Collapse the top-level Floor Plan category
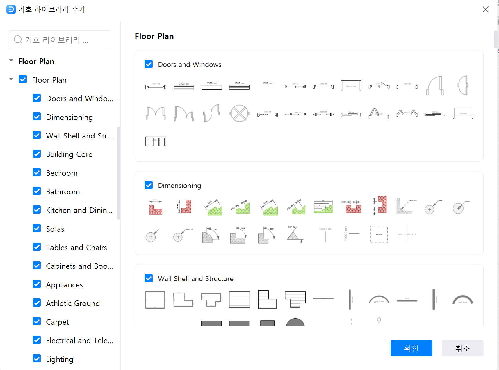The image size is (499, 370). (11, 61)
